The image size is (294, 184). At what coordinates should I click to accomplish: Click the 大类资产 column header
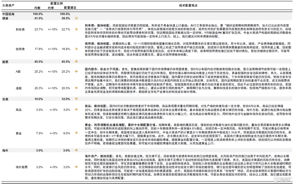click(8, 5)
